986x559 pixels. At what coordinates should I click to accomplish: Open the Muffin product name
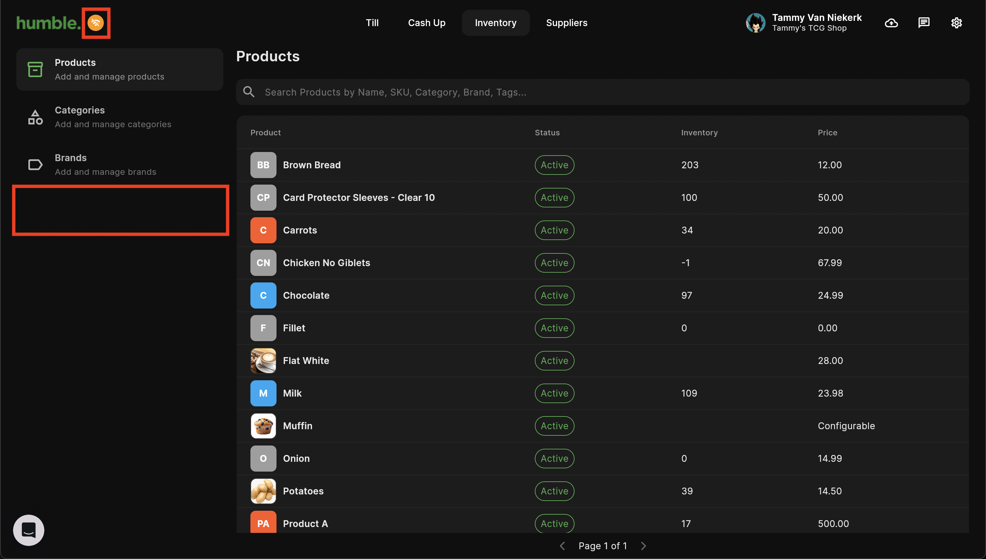pos(297,426)
